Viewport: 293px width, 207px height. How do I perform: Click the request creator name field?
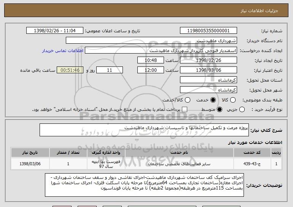161,51
